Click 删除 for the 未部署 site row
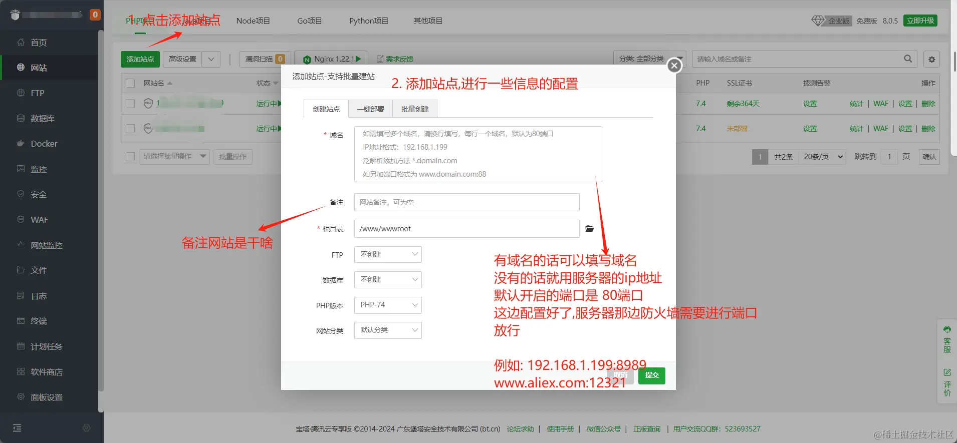Screen dimensions: 957x443 pyautogui.click(x=928, y=129)
